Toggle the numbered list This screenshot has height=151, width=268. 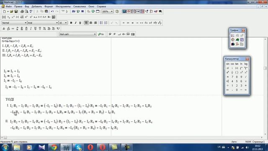coord(106,23)
